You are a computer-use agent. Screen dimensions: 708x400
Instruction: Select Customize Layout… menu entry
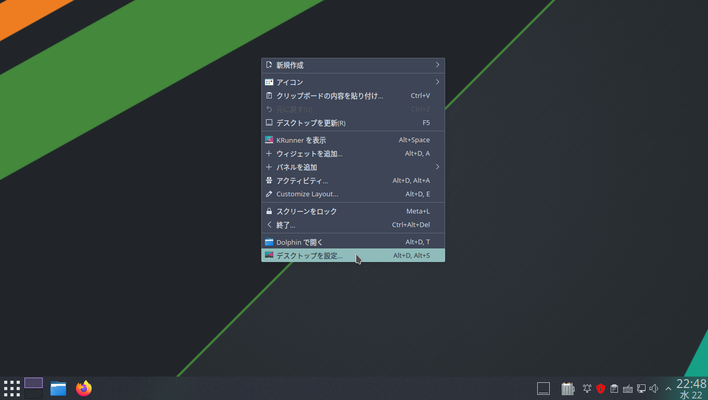[x=353, y=194]
